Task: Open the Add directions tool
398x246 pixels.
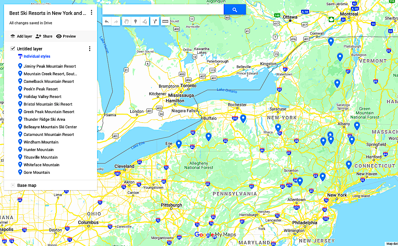Action: 155,22
